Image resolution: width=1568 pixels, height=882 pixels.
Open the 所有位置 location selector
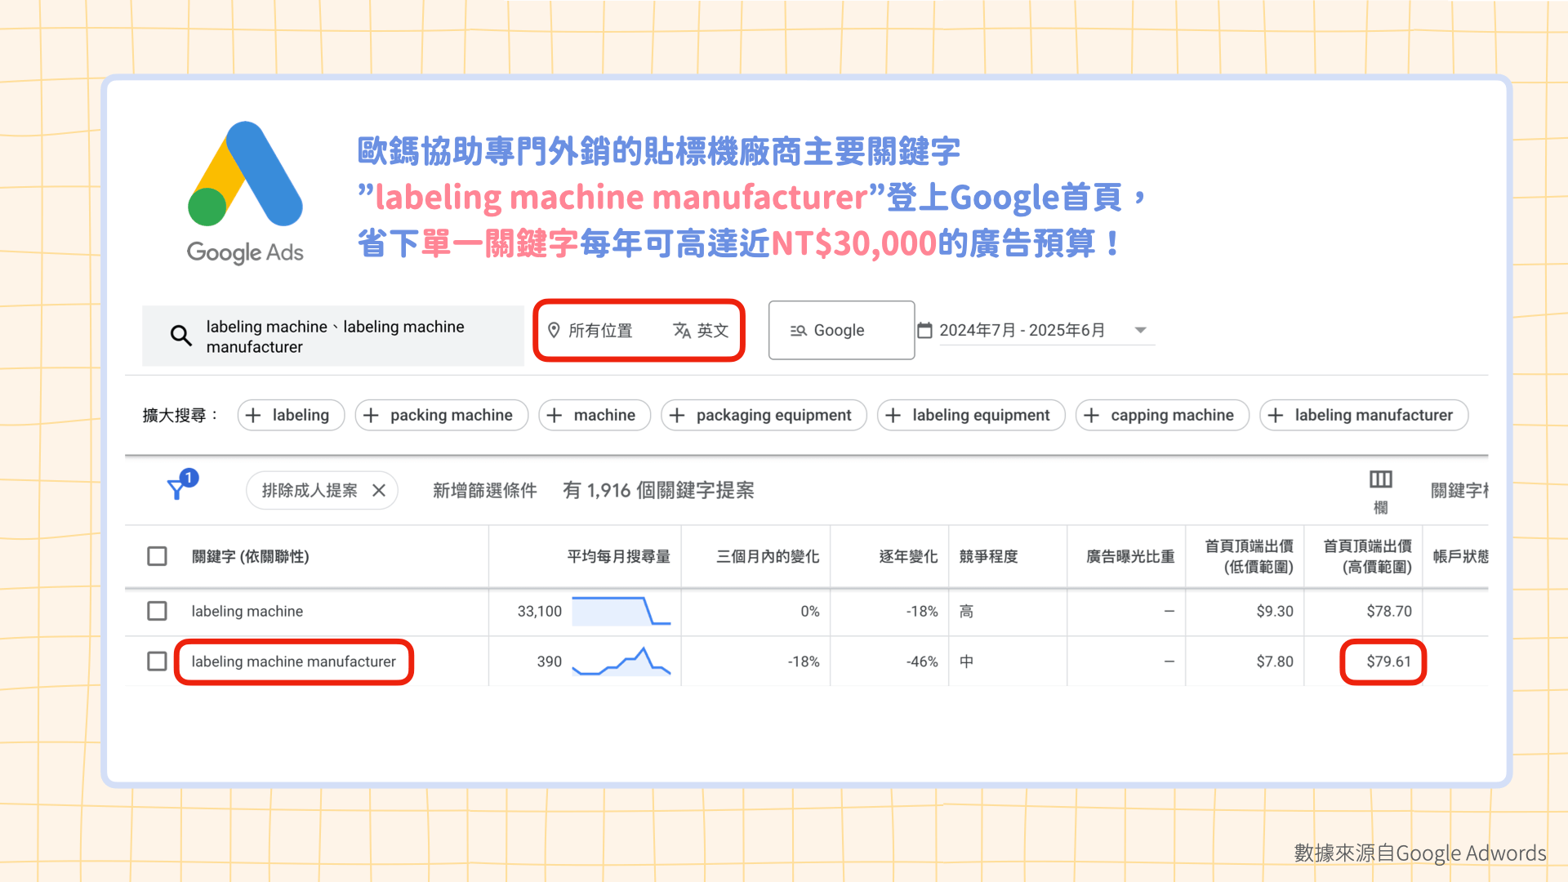600,330
